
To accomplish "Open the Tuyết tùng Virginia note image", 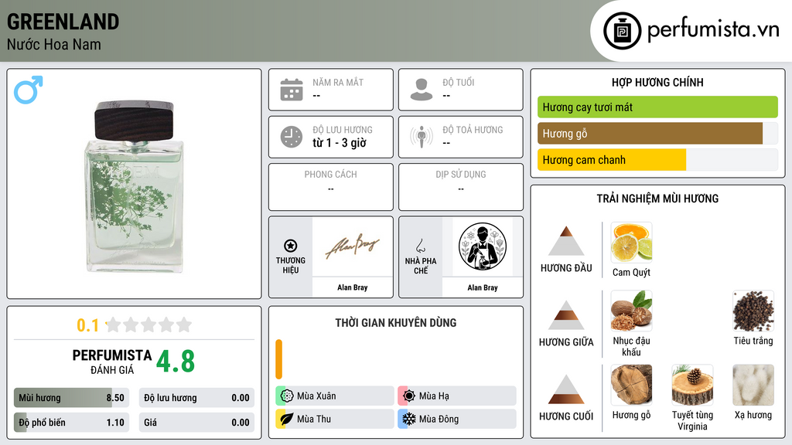I will [x=692, y=385].
